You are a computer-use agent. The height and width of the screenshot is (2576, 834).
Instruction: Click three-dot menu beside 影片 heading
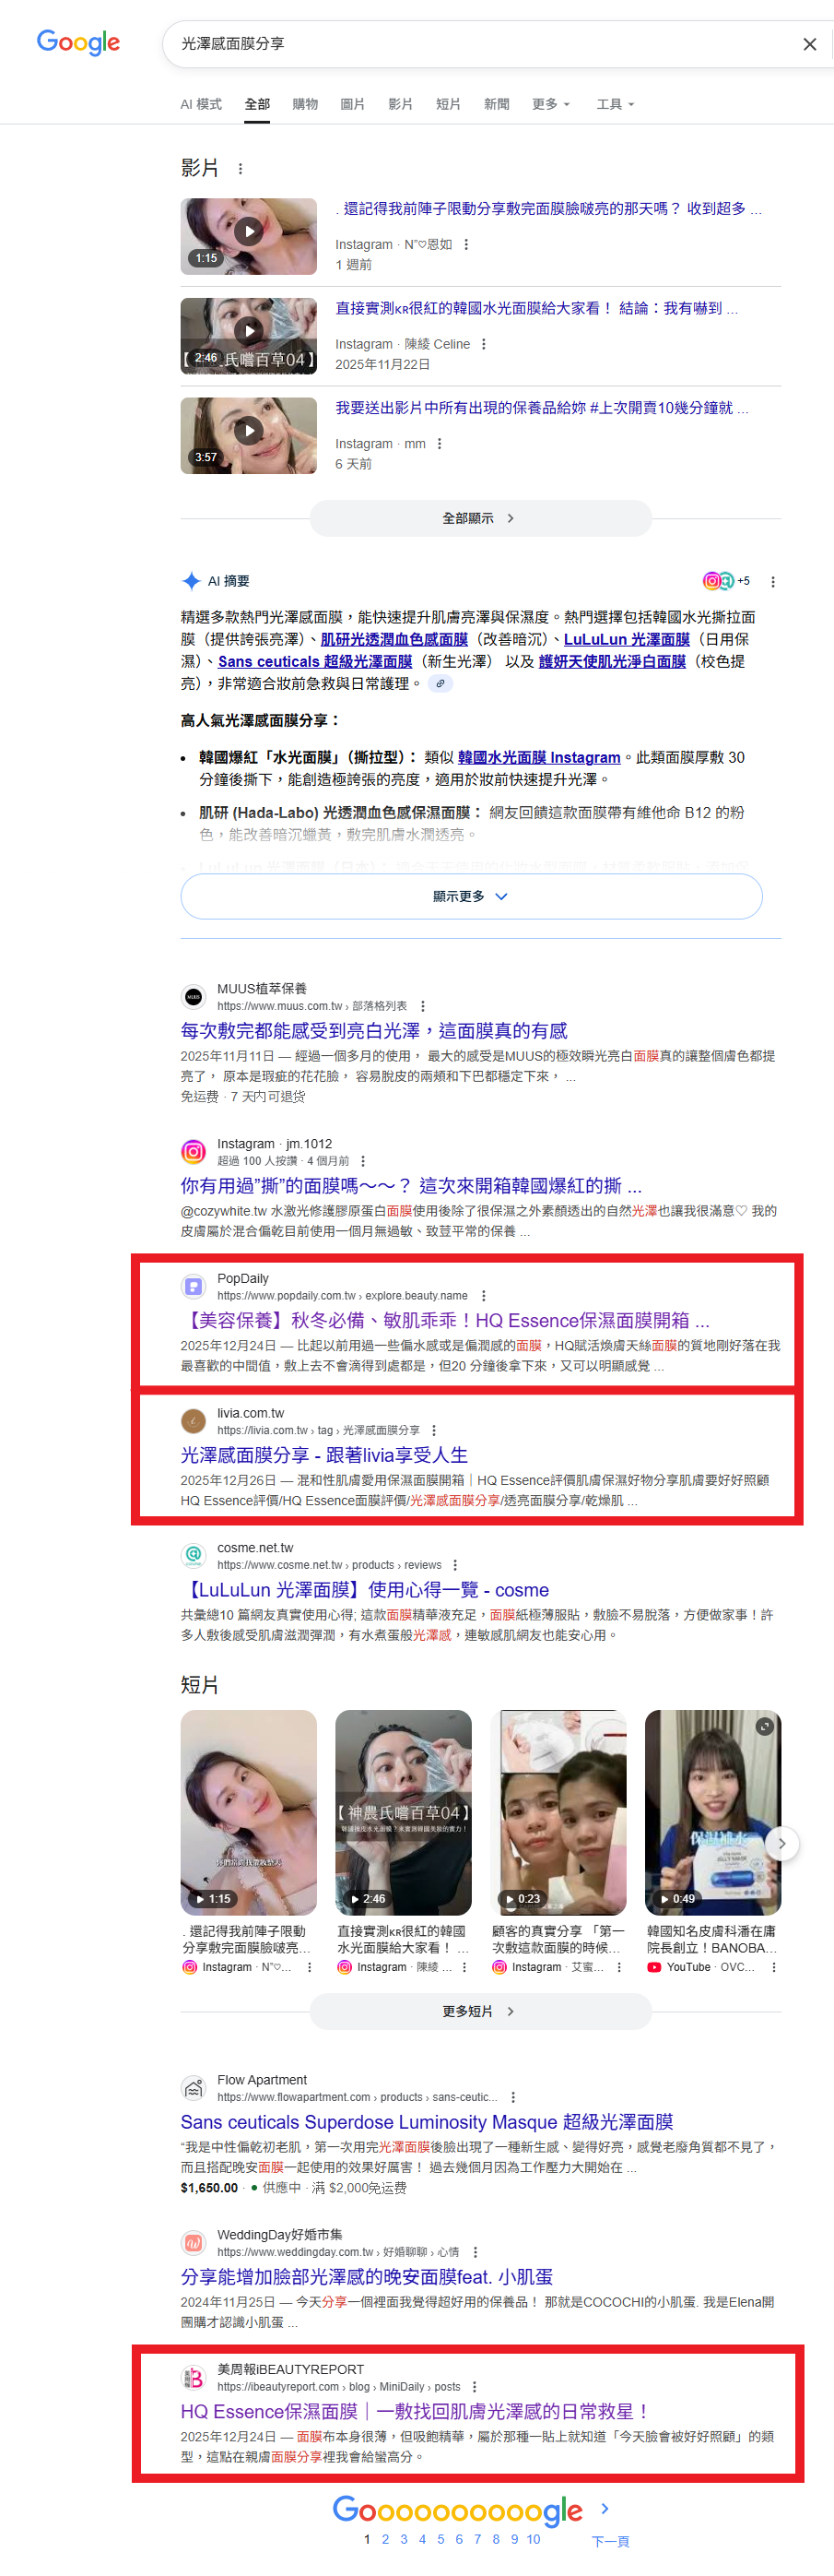pos(240,169)
